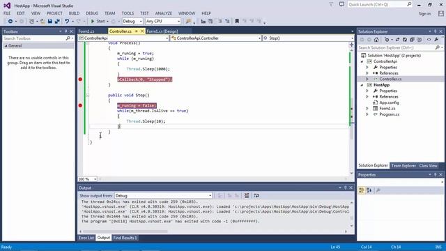Click View Code icon in Solution Explorer
446x251 pixels.
point(429,40)
